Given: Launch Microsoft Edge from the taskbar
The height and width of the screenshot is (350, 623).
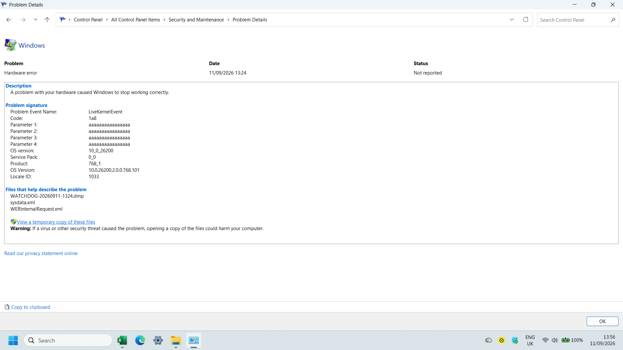Looking at the screenshot, I should pos(140,340).
